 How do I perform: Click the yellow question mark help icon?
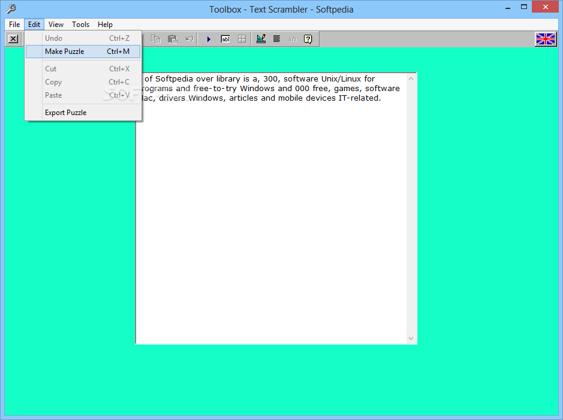[308, 39]
